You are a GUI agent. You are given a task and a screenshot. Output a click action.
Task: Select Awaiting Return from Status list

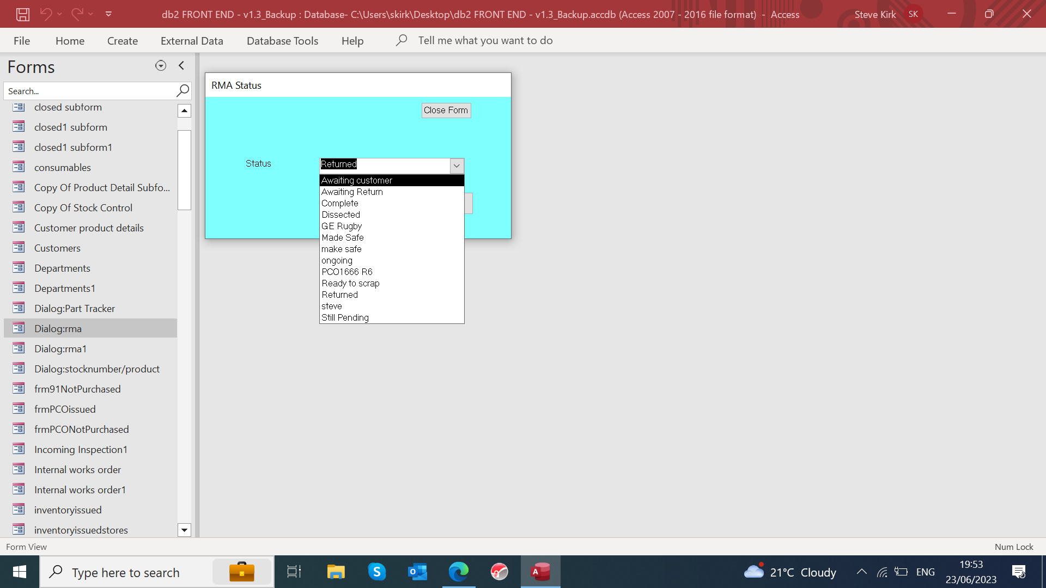point(352,192)
